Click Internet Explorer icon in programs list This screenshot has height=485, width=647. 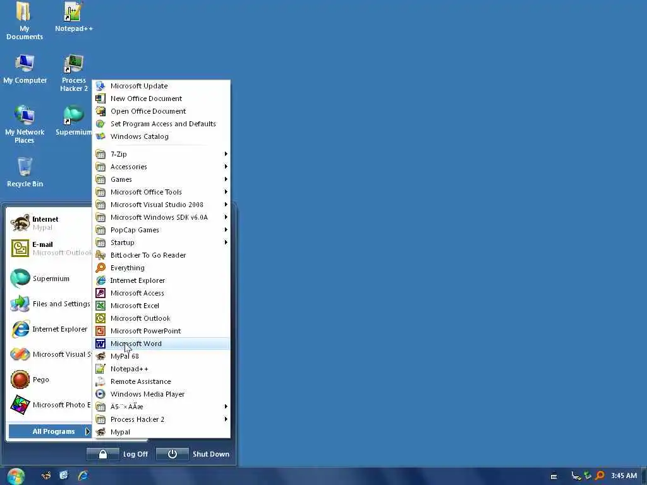(100, 280)
